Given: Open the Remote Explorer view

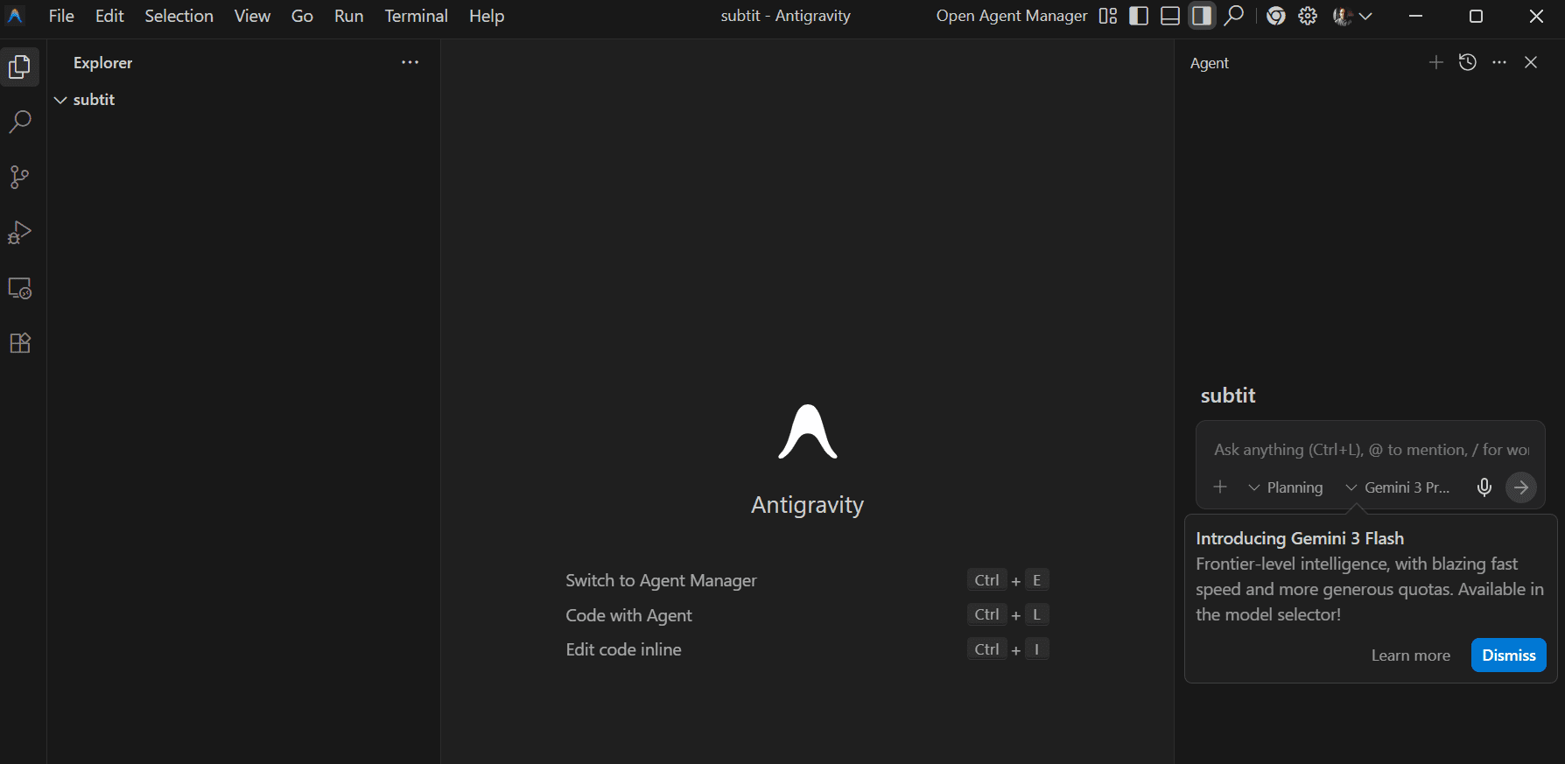Looking at the screenshot, I should coord(19,288).
